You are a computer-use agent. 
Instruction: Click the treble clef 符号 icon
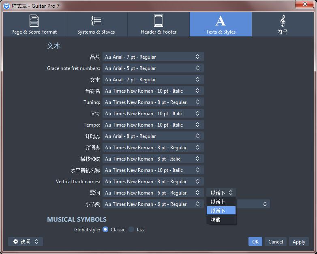point(283,21)
